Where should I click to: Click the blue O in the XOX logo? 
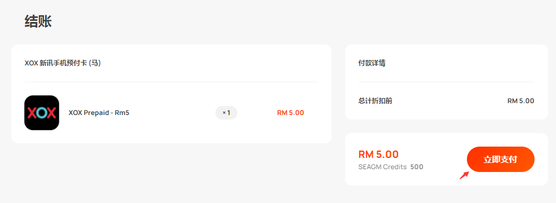tap(42, 113)
